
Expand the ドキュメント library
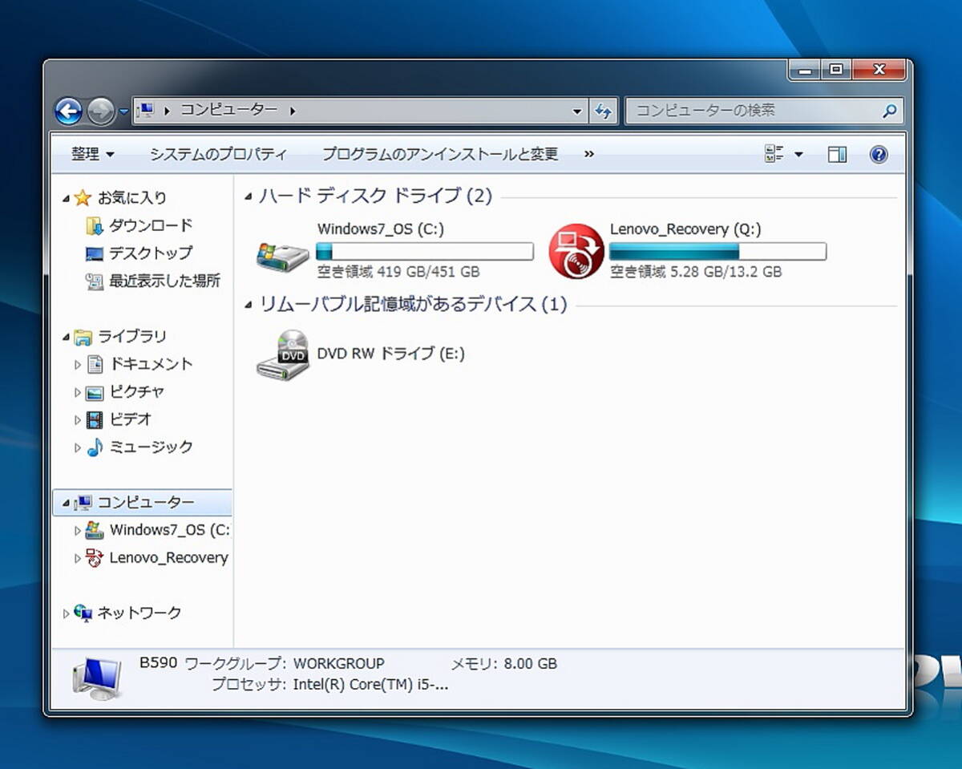tap(78, 365)
